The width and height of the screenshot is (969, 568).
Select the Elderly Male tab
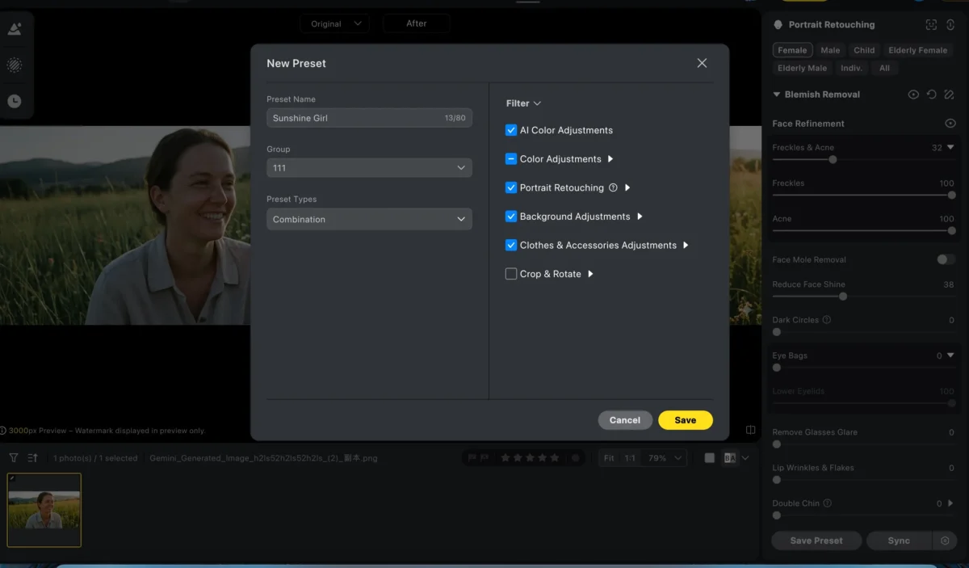(802, 68)
